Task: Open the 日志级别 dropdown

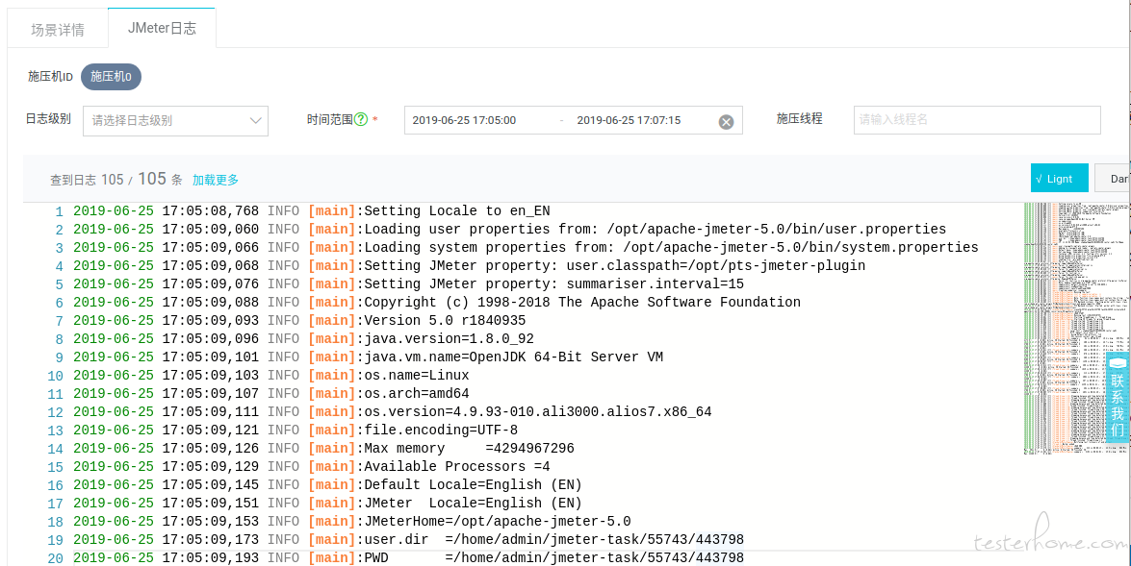Action: [175, 120]
